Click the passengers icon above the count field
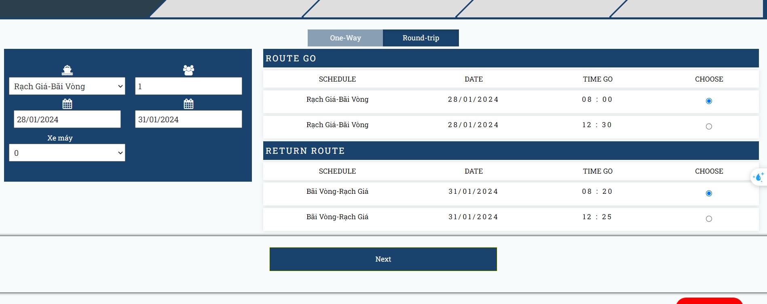Screen dimensions: 767x304 (188, 69)
